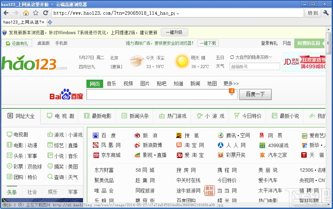The height and width of the screenshot is (209, 333).
Task: Click the vertical scrollbar thumb
Action: 328,43
